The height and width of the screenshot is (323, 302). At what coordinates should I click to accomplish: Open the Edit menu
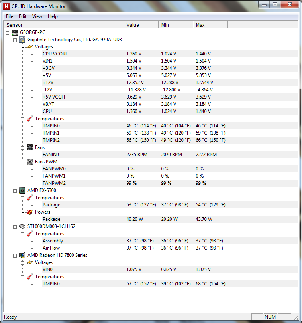point(23,16)
